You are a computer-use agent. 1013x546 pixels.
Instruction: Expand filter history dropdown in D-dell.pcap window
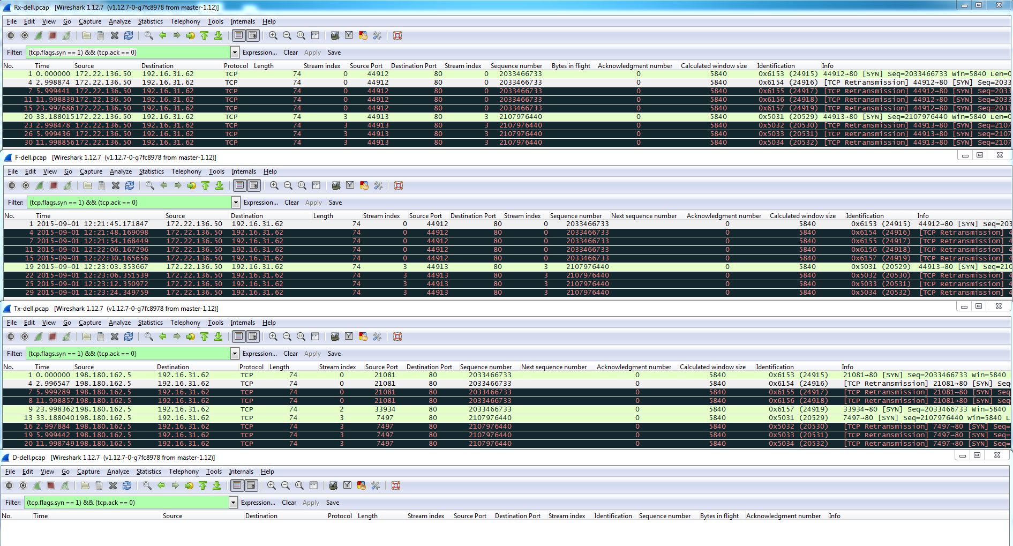pos(233,503)
